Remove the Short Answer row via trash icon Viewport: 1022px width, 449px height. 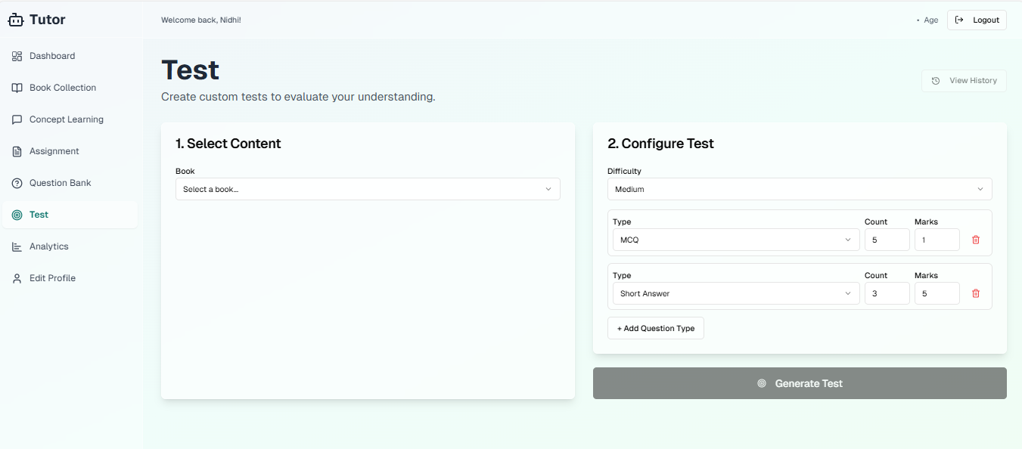[976, 293]
